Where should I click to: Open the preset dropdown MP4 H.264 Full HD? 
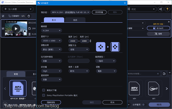click(x=70, y=12)
